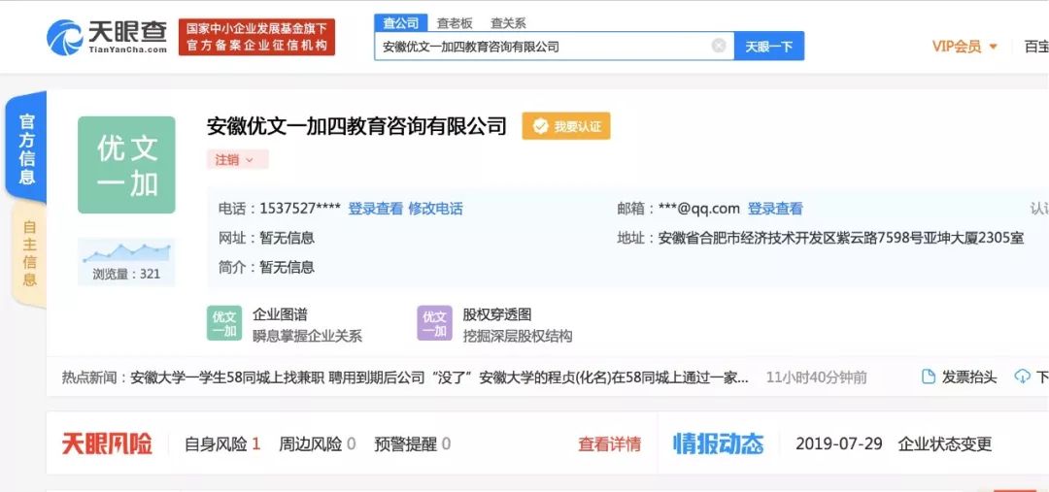Open the 企业图谱 link text

[x=280, y=314]
